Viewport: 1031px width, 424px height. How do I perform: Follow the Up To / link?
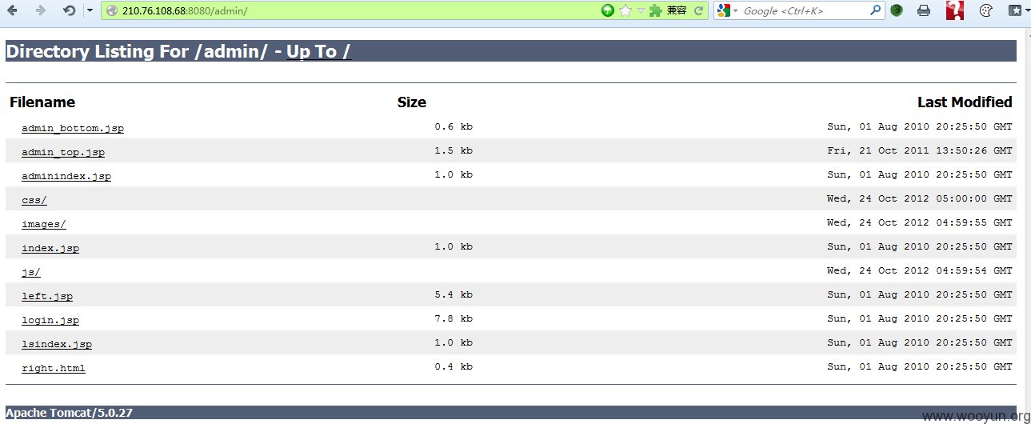pyautogui.click(x=318, y=51)
